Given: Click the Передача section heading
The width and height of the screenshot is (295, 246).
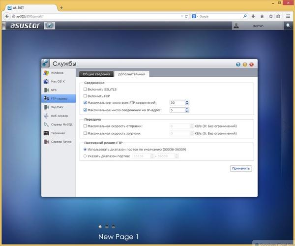Looking at the screenshot, I should [92, 120].
